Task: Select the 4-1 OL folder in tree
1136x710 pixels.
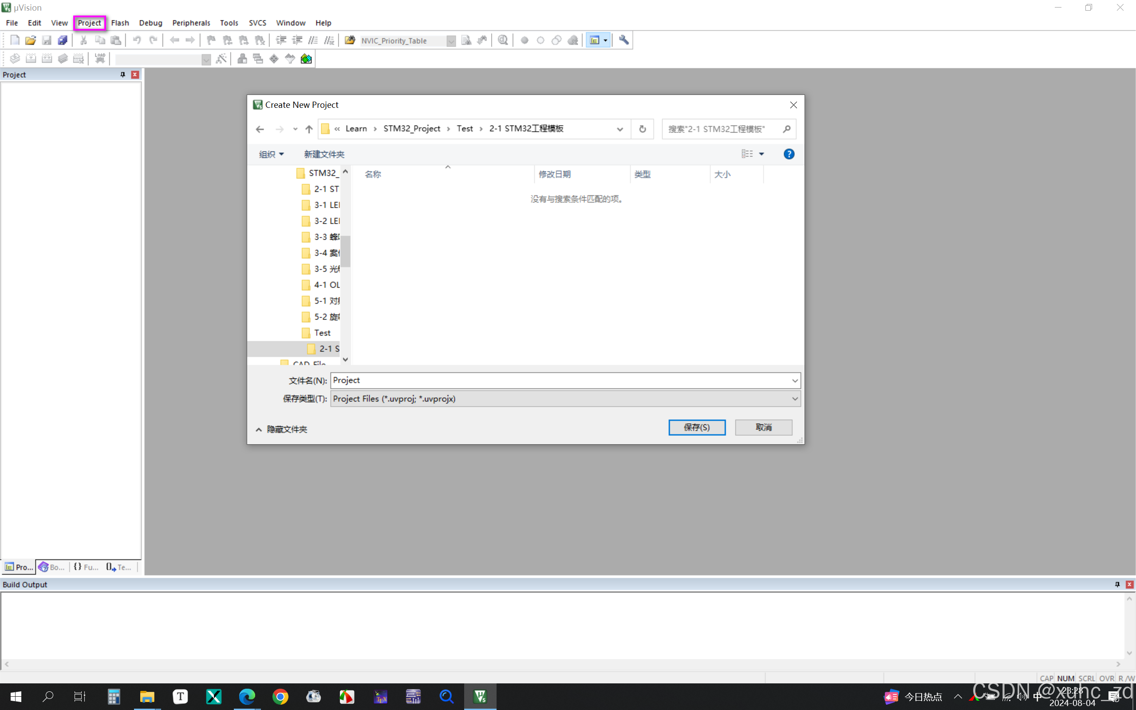Action: click(321, 284)
